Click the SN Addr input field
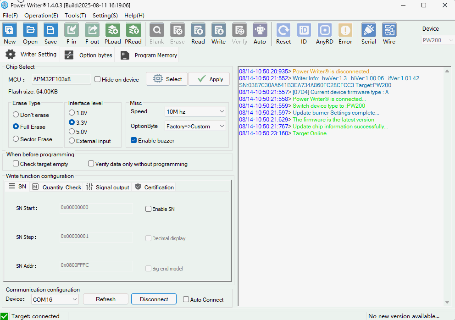Viewport: 455px width, 320px height. [x=96, y=266]
